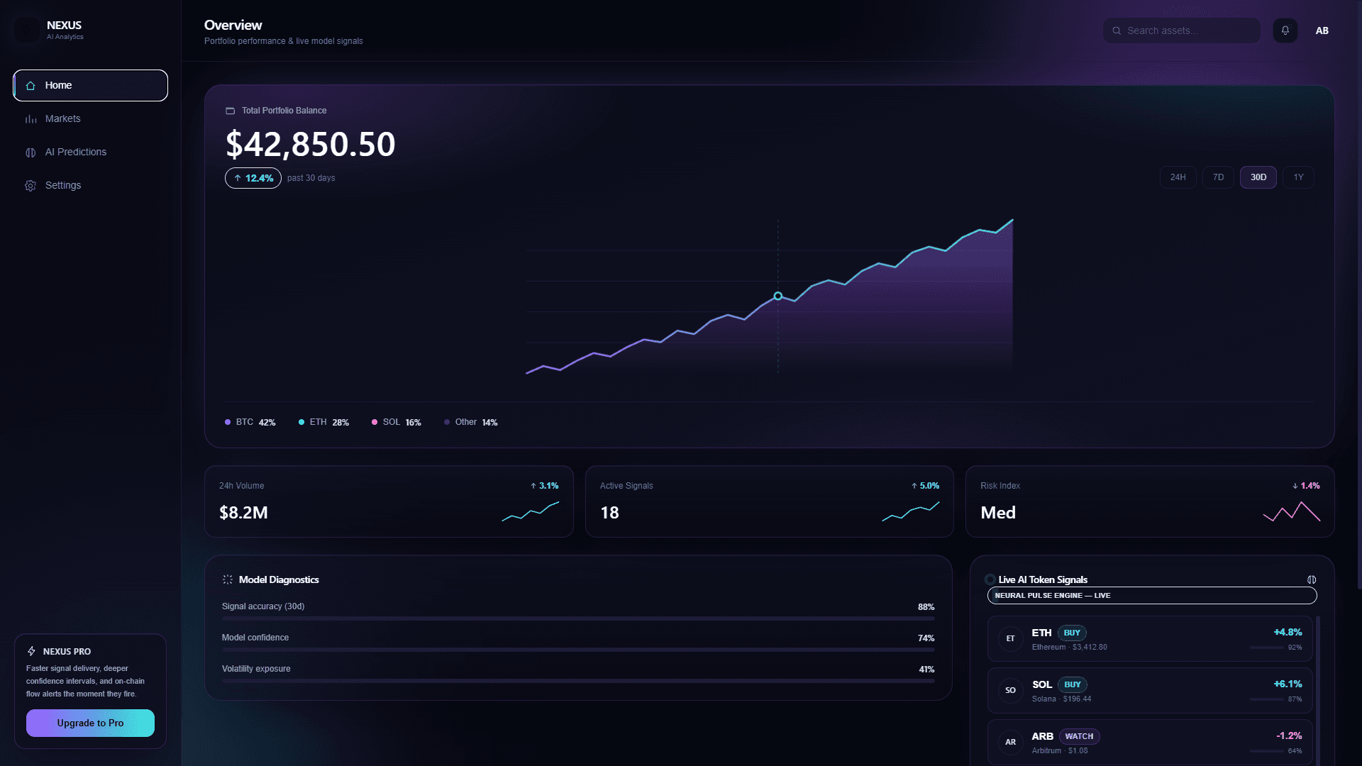Click the Volatility exposure progress bar
This screenshot has height=766, width=1362.
(x=578, y=681)
